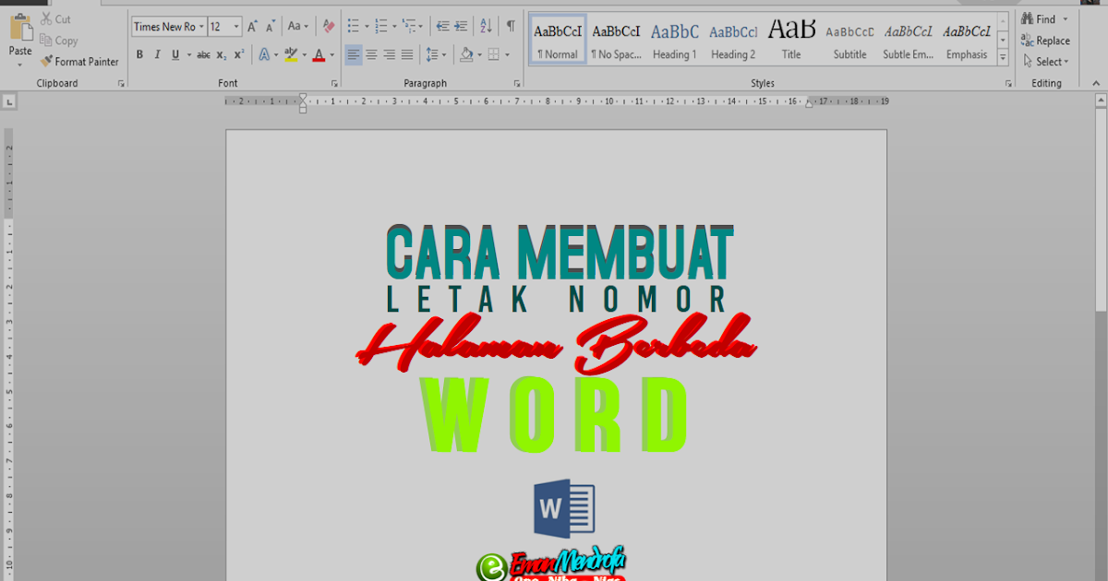1108x581 pixels.
Task: Open Replace dialog
Action: pos(1045,41)
